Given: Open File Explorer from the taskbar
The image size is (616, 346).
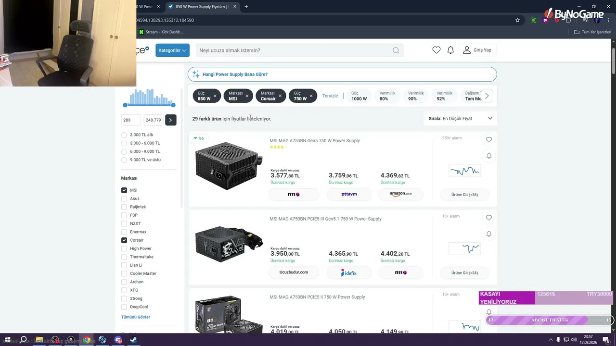Looking at the screenshot, I should pos(39,340).
